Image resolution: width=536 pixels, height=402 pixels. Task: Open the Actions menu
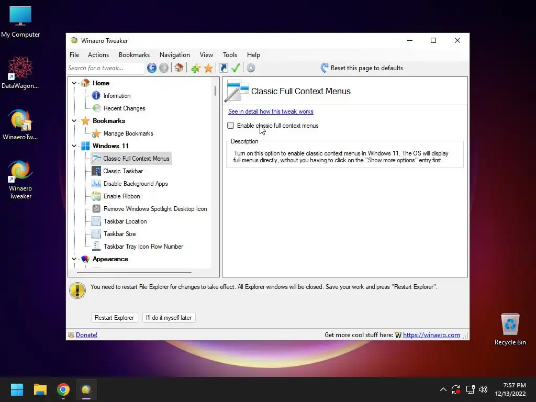[x=98, y=54]
